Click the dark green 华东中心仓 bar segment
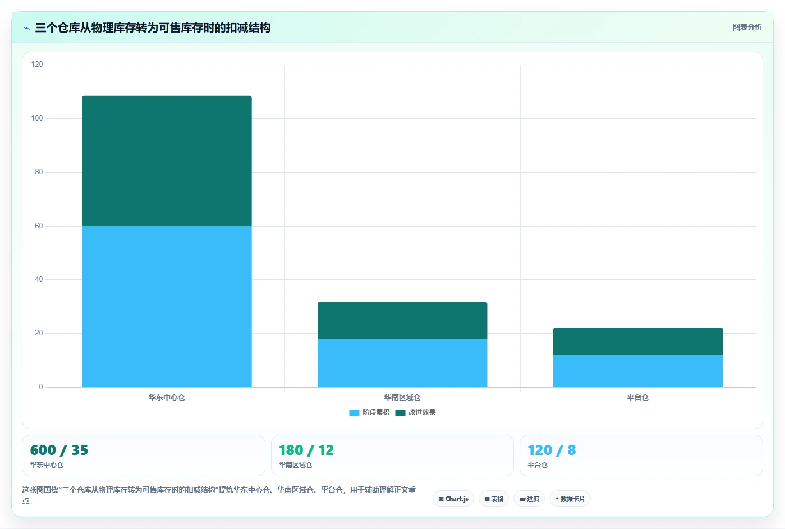 tap(167, 161)
